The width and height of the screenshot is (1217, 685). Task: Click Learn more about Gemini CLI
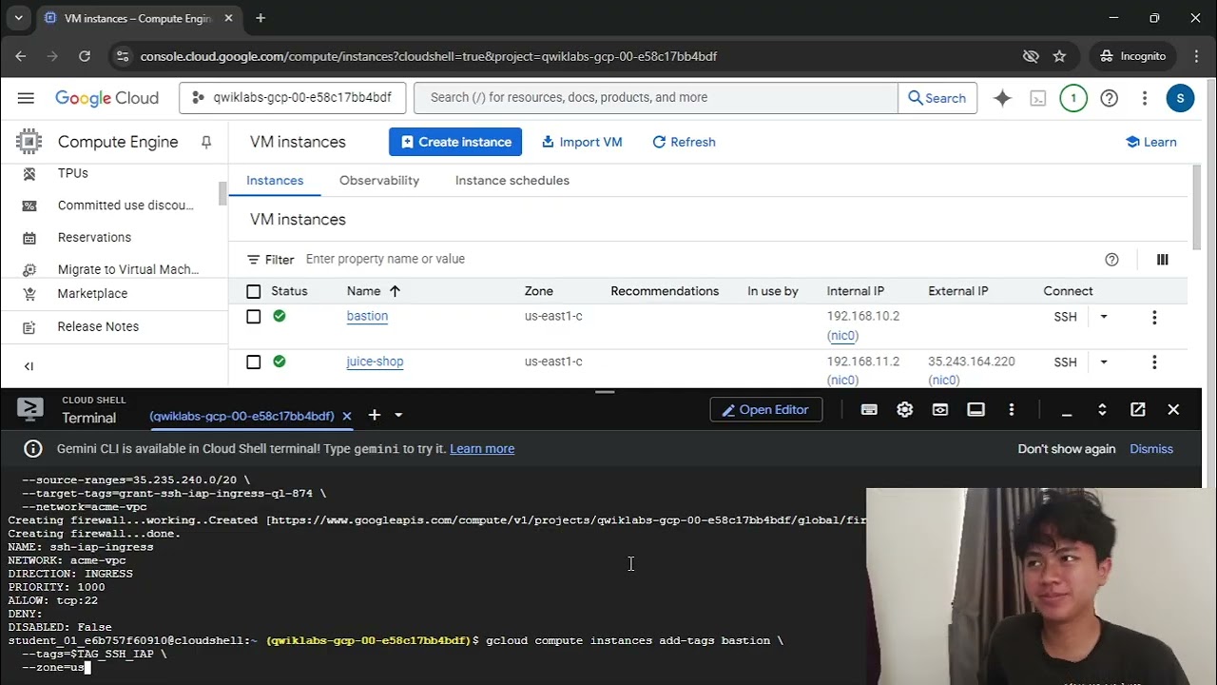pyautogui.click(x=482, y=449)
